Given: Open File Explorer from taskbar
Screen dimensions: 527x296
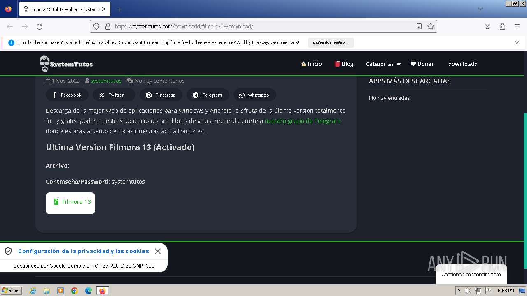Looking at the screenshot, I should [x=47, y=291].
